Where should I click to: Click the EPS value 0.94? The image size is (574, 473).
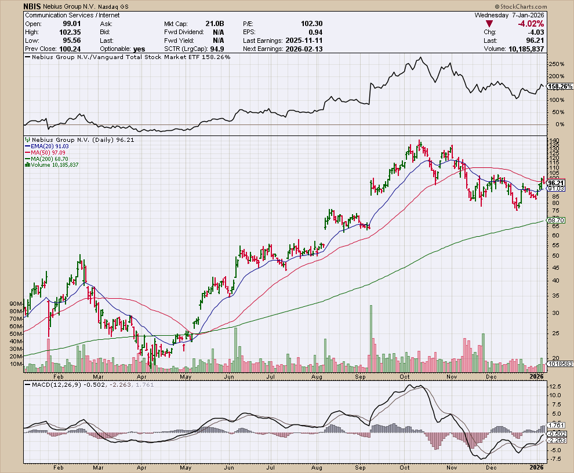tap(315, 32)
